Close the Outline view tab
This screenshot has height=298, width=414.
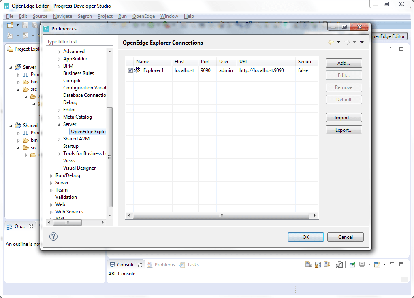tap(31, 226)
